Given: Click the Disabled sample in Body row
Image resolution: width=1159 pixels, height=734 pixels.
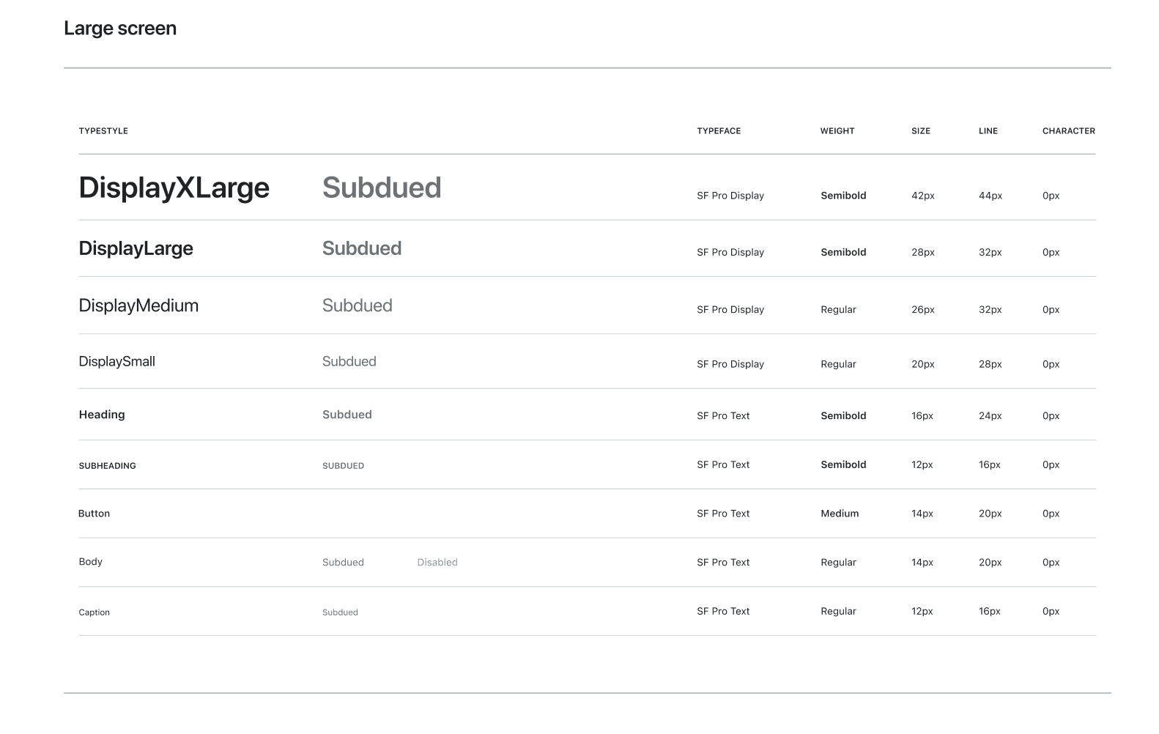Looking at the screenshot, I should (437, 563).
